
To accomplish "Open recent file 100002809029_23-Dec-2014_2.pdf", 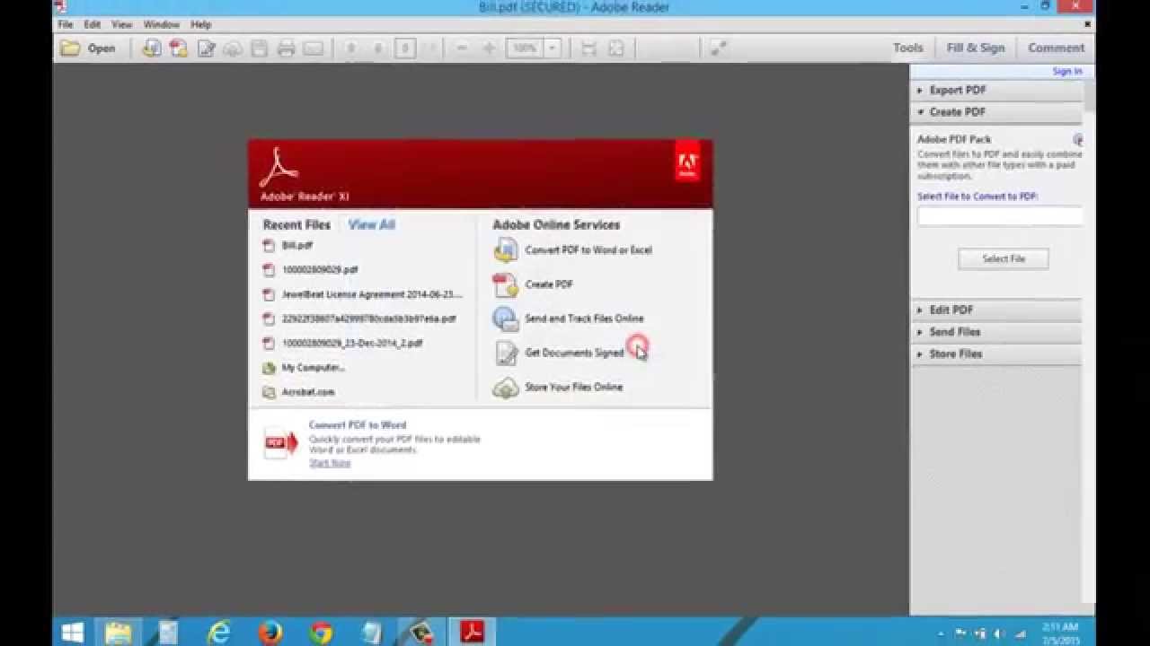I will pyautogui.click(x=352, y=343).
